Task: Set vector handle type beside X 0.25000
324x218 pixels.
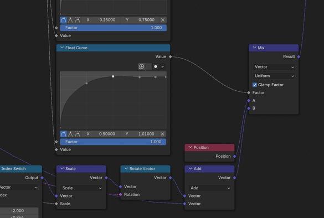Action: click(x=70, y=20)
